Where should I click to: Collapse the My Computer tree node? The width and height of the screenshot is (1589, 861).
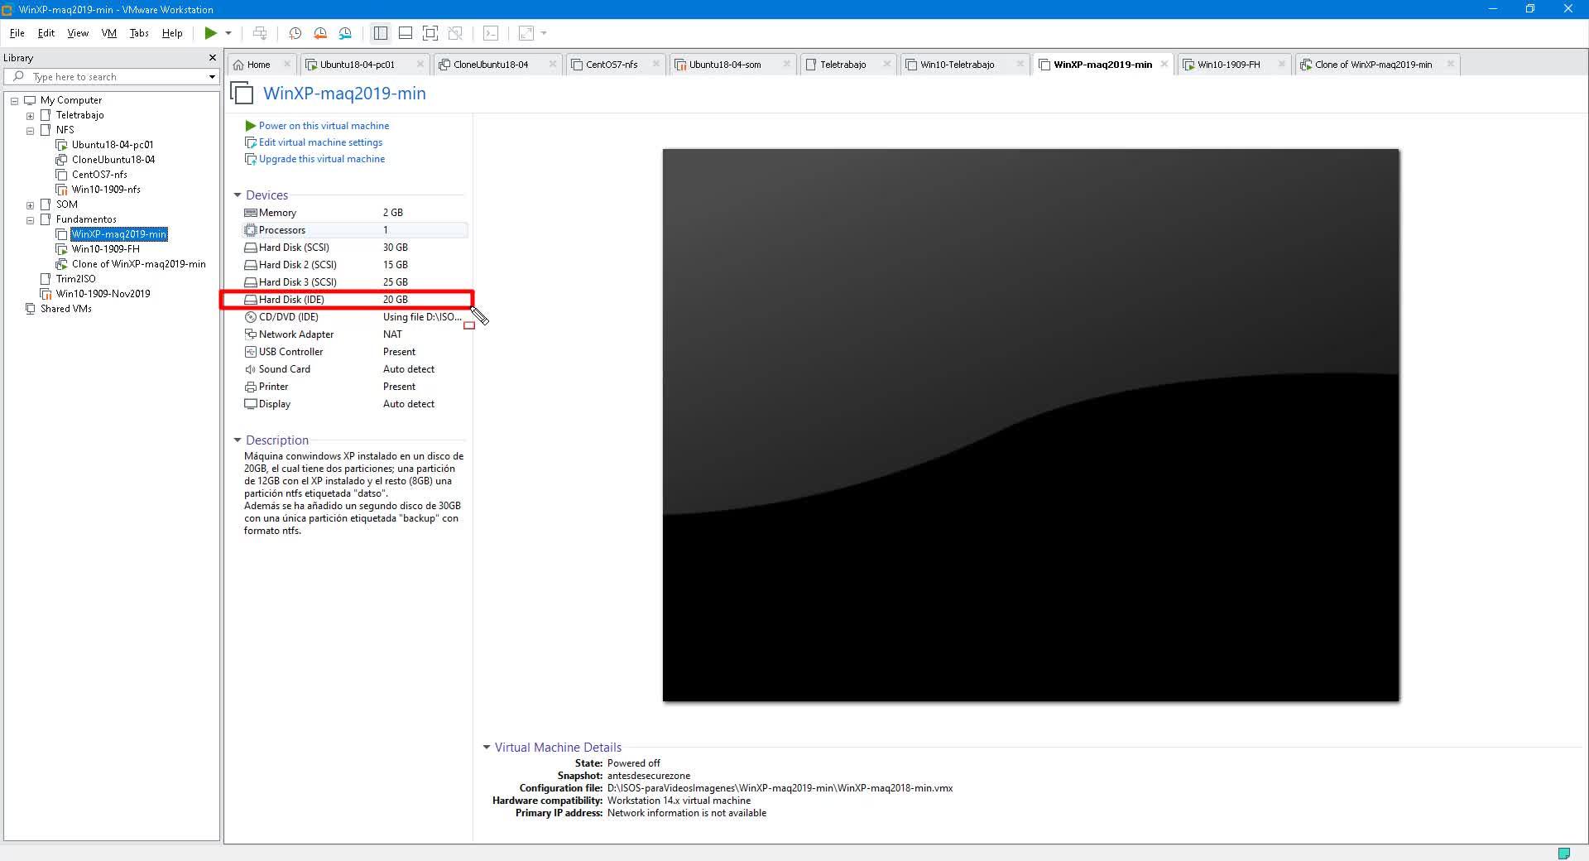click(14, 101)
